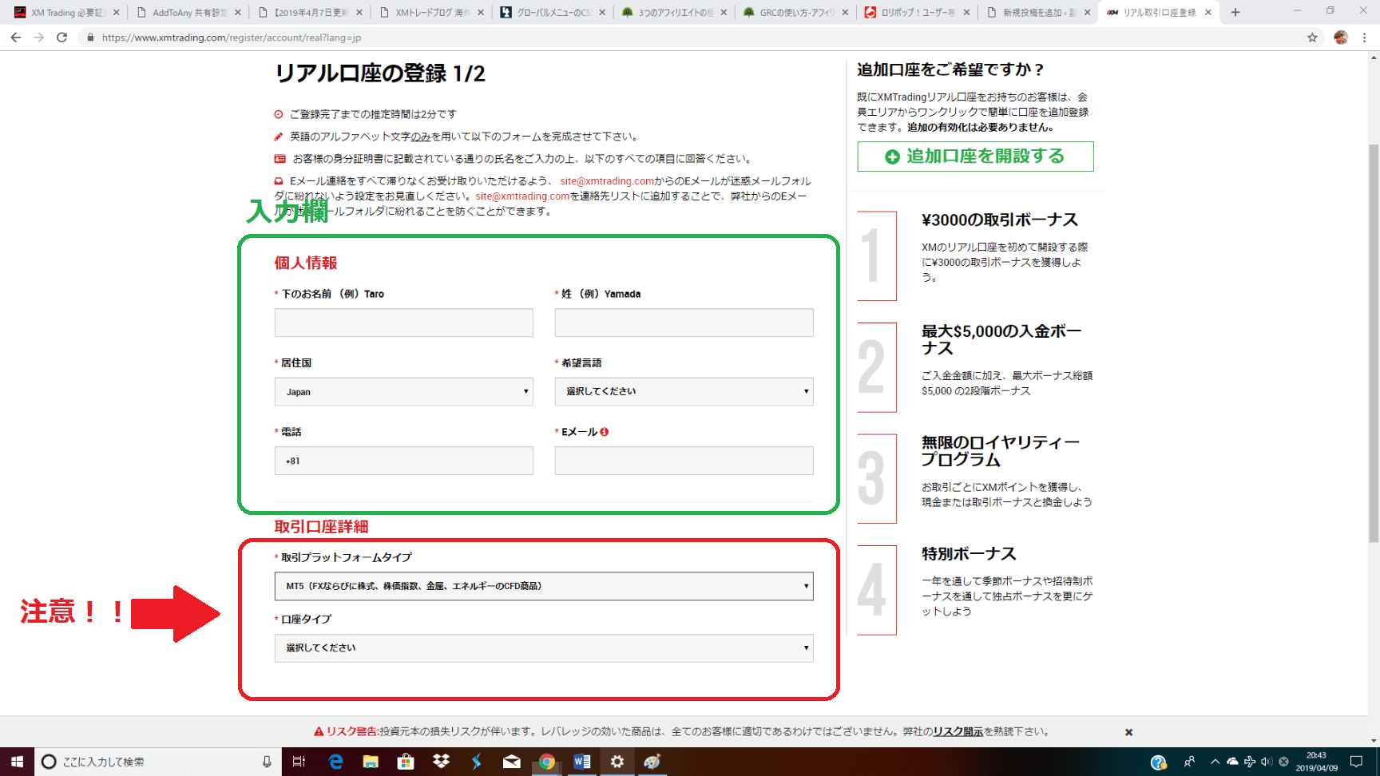This screenshot has height=776, width=1380.
Task: Click the ¥3000の取引ボーナス heading
Action: click(x=999, y=220)
